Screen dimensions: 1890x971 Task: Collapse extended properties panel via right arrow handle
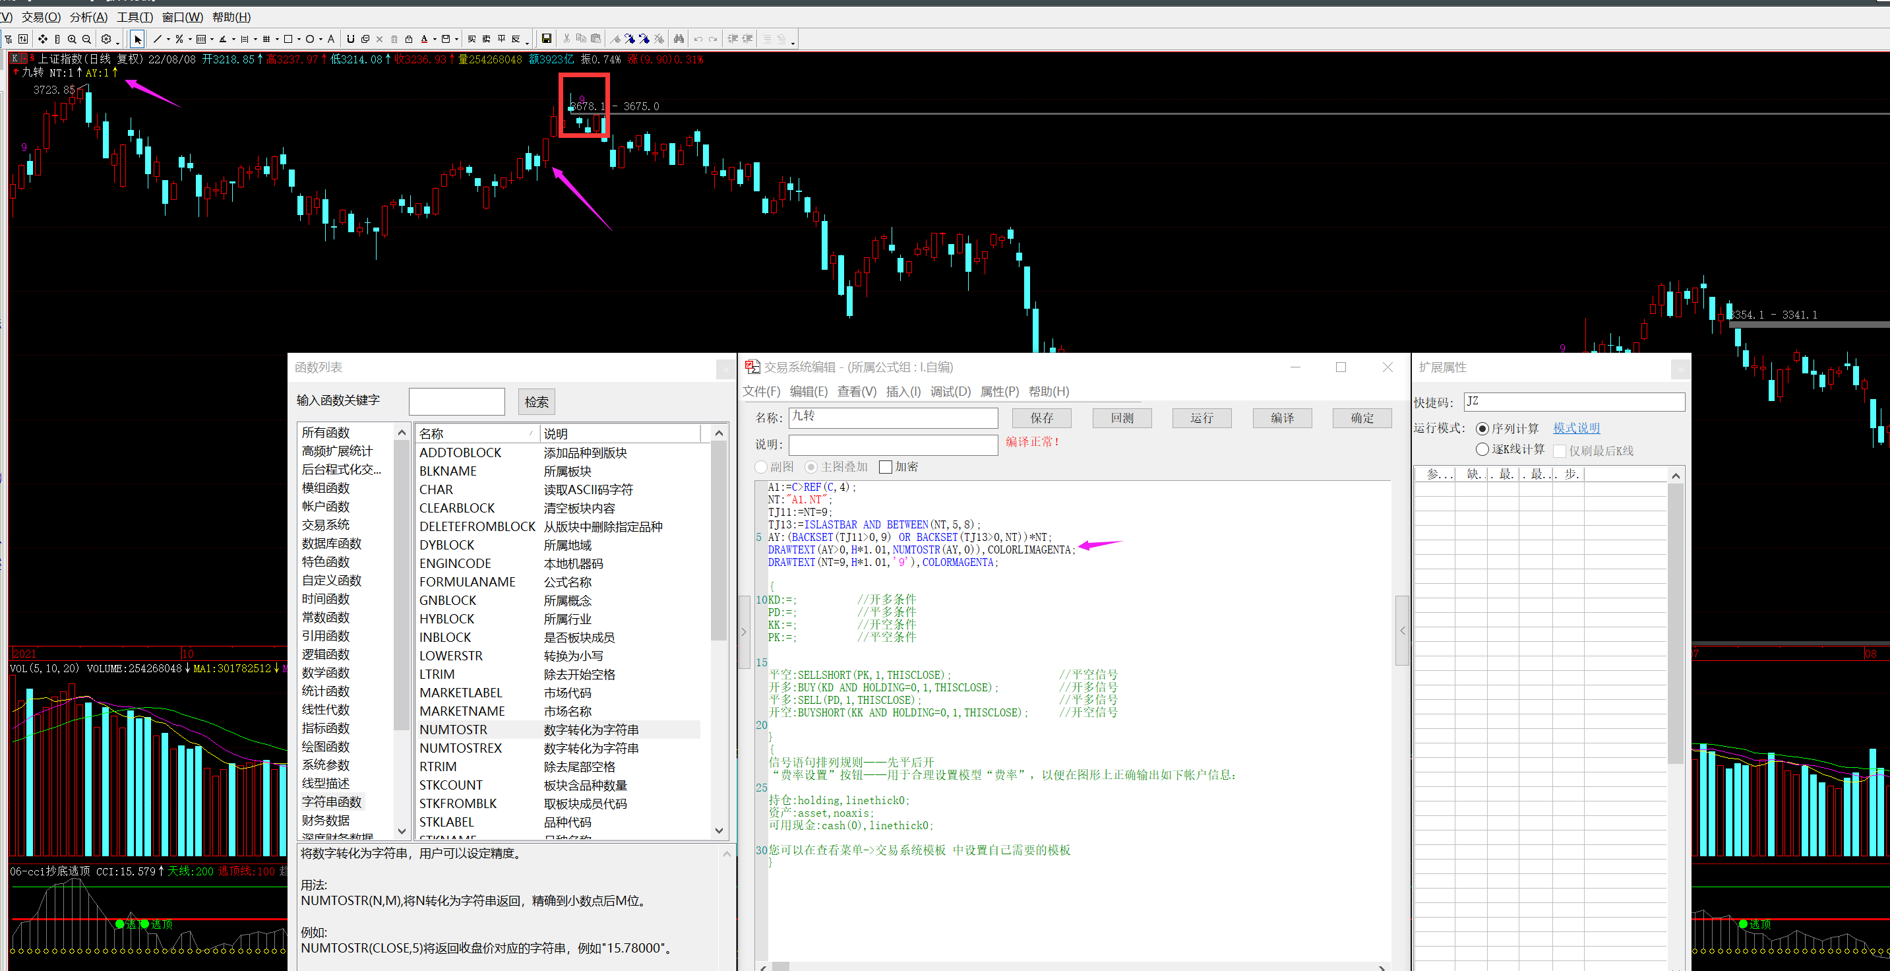tap(1402, 631)
